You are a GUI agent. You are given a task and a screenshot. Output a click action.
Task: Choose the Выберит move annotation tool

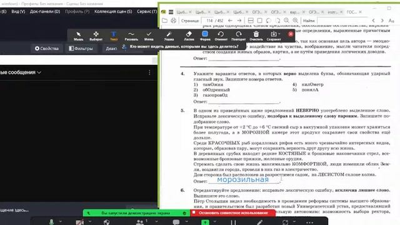(96, 36)
